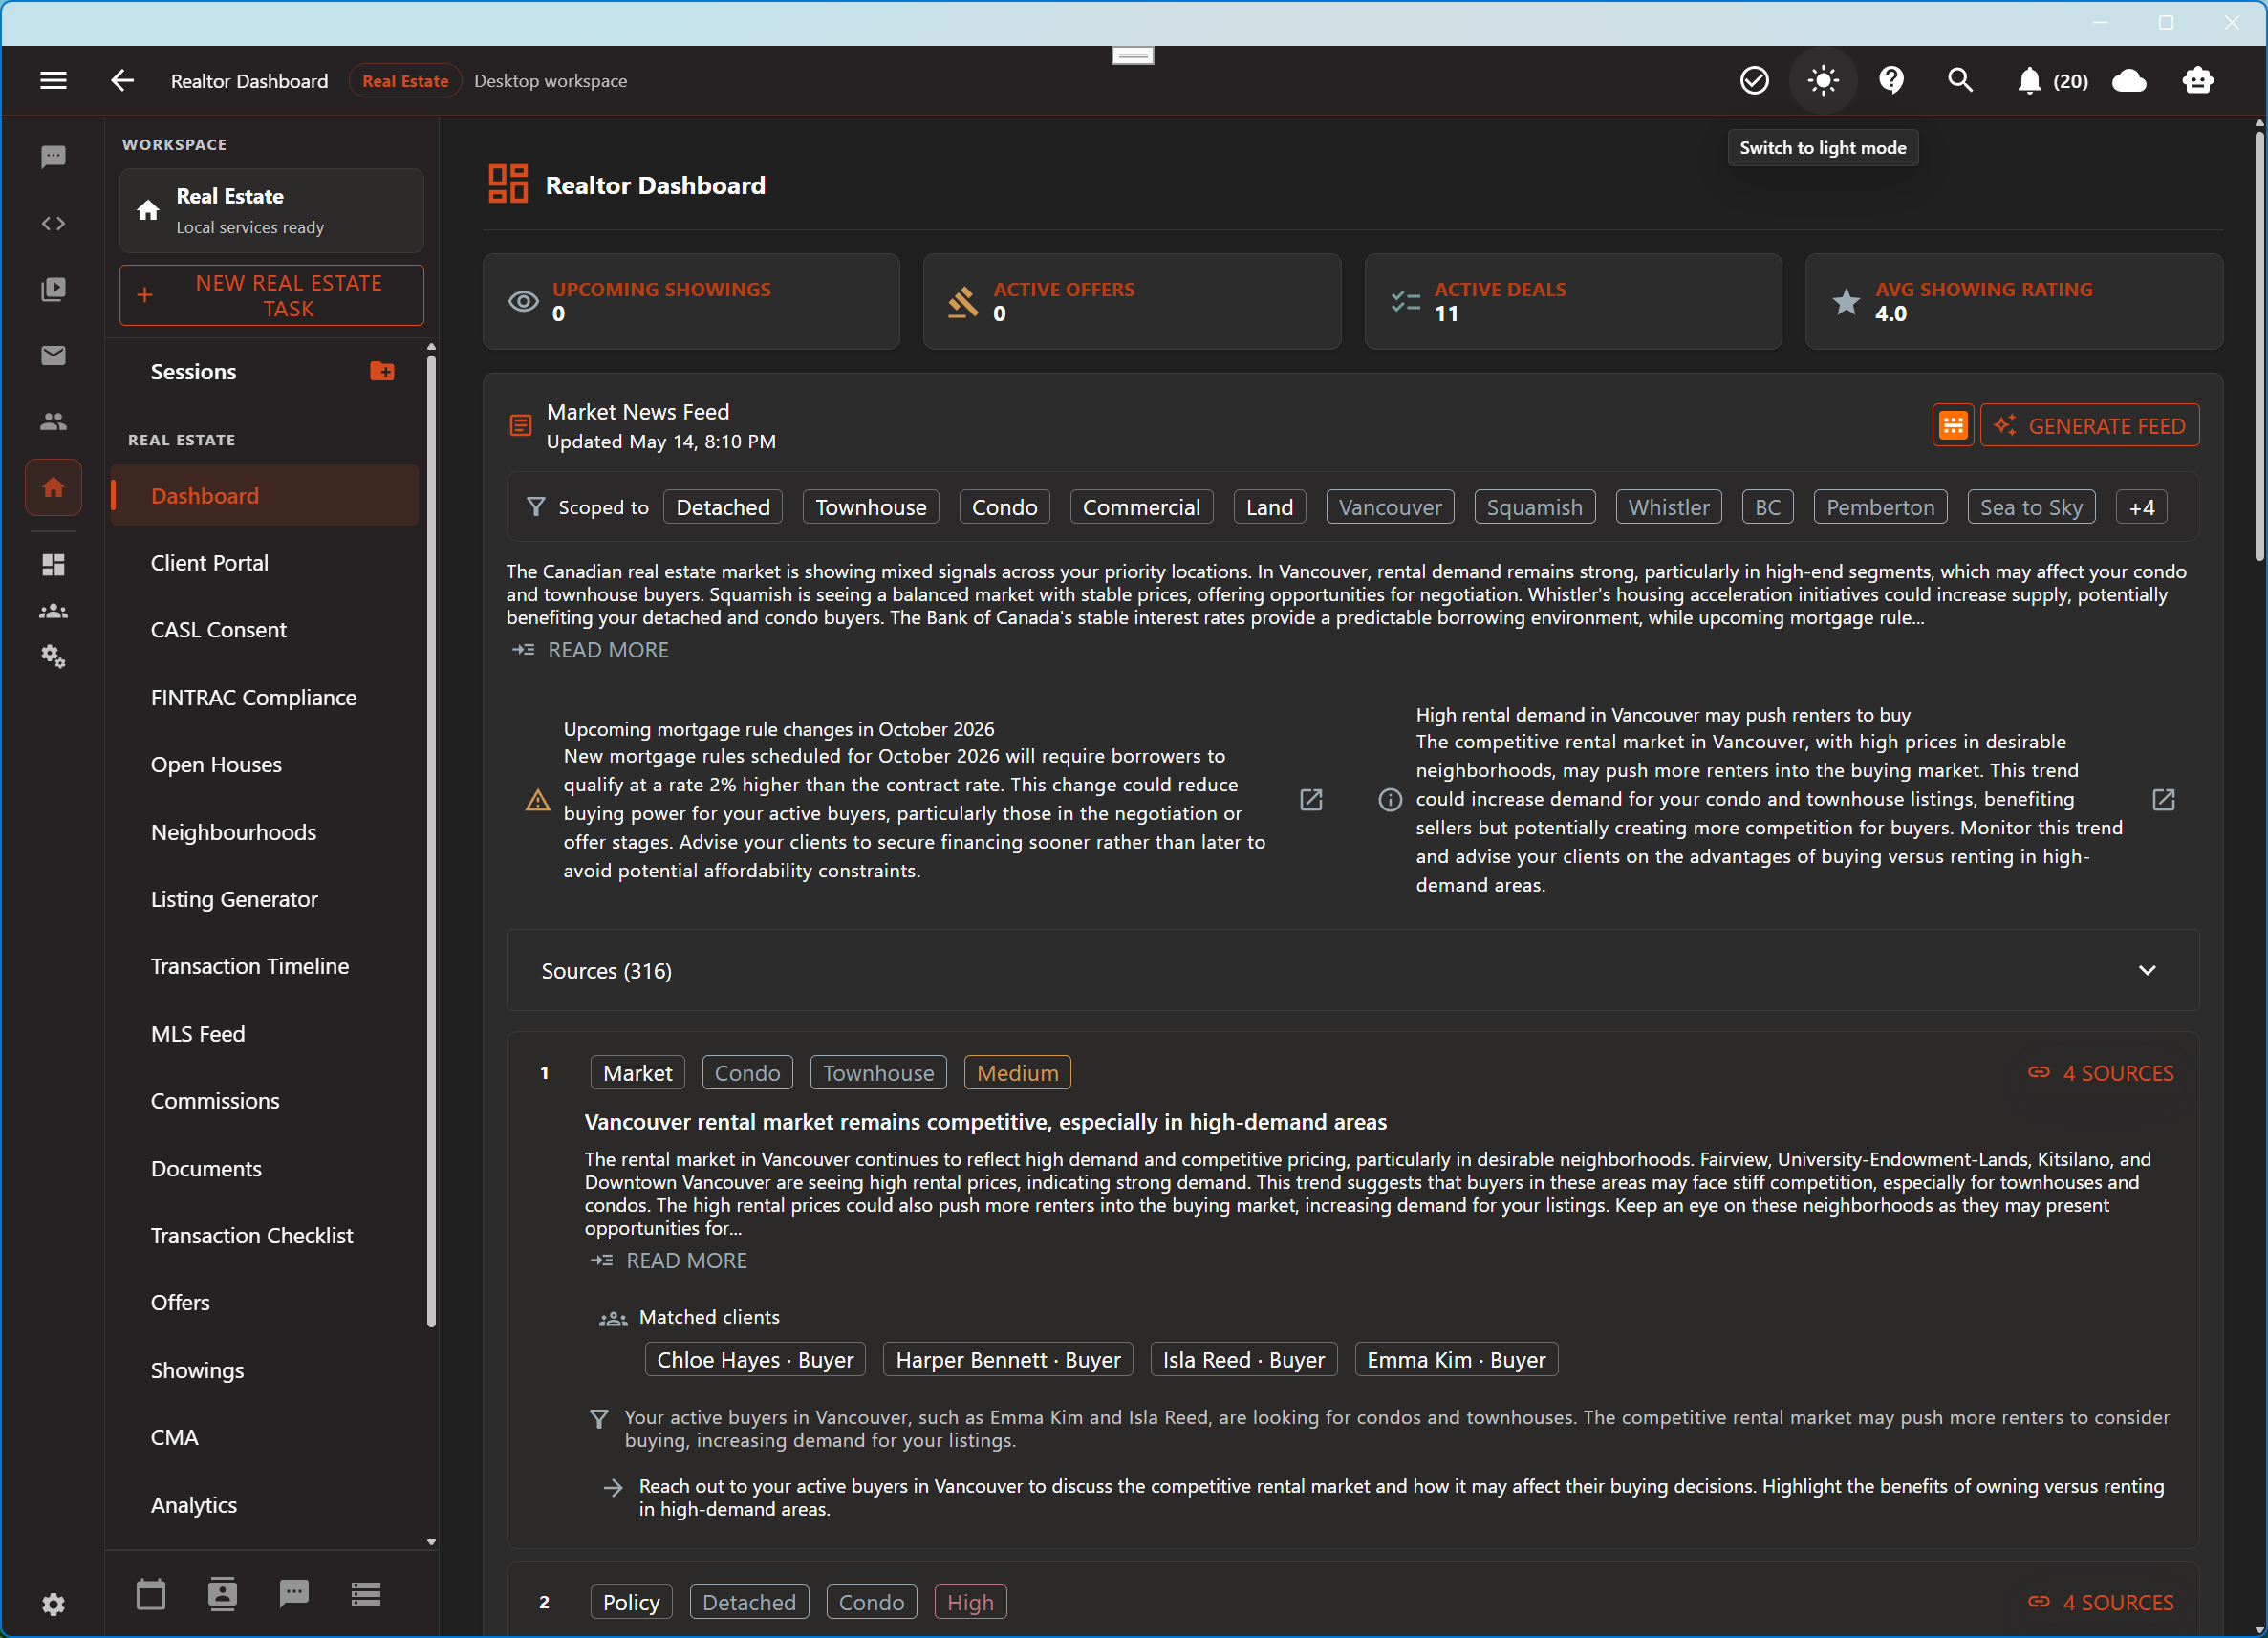This screenshot has height=1638, width=2268.
Task: Click New Real Estate Task button
Action: pyautogui.click(x=271, y=295)
